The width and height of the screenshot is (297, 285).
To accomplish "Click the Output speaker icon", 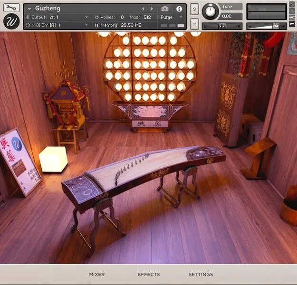I will [27, 17].
